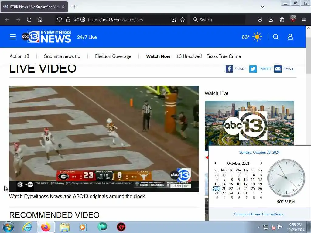Click the network tray icon
The width and height of the screenshot is (311, 233).
click(265, 228)
